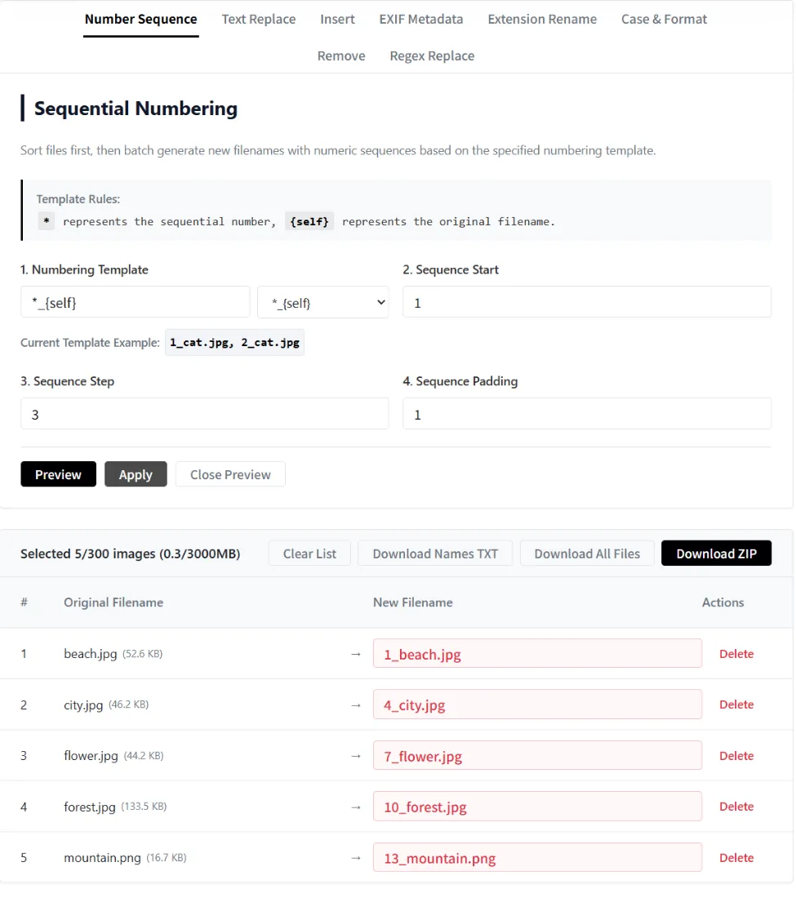Screen dimensions: 796x898
Task: Click the Sequence Start input
Action: tap(586, 302)
